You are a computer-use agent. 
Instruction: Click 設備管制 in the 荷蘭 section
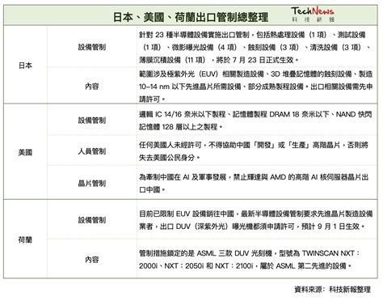[92, 220]
